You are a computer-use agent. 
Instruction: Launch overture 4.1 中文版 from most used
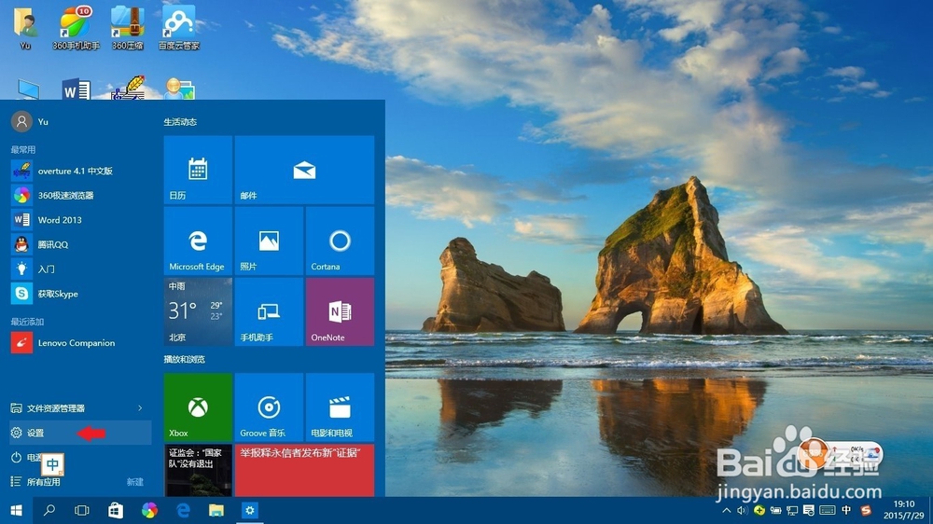point(80,171)
